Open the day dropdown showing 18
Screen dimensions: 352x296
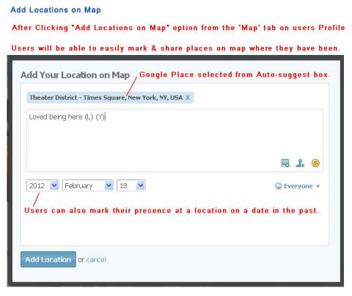point(131,185)
